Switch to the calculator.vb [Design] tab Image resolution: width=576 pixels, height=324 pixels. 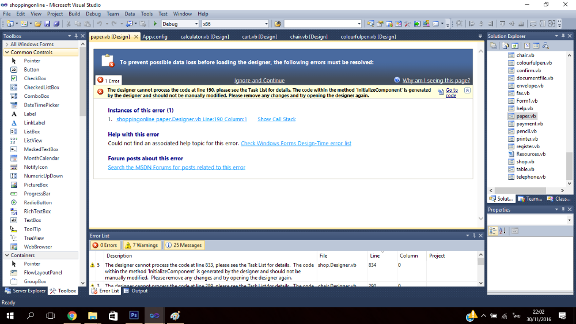pos(204,36)
